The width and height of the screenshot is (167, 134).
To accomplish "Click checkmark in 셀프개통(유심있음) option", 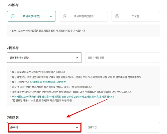I will tap(77, 58).
